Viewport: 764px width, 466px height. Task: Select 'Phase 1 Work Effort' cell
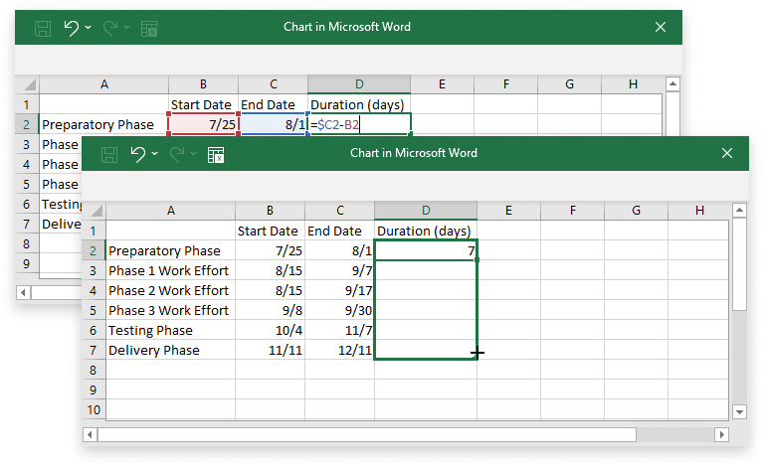tap(170, 270)
